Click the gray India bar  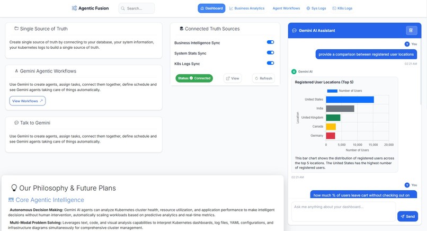coord(340,109)
